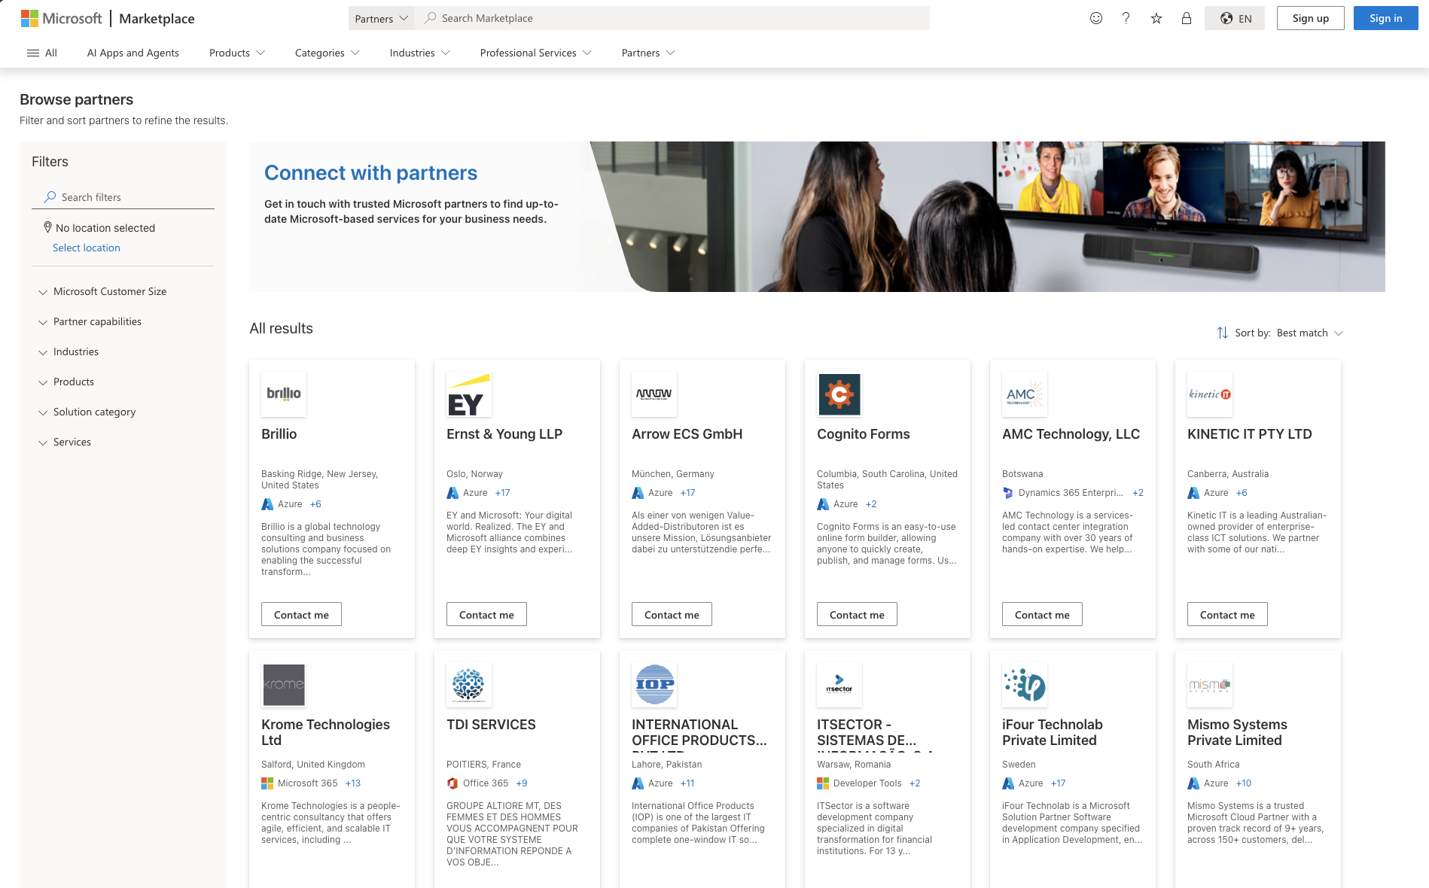The width and height of the screenshot is (1429, 888).
Task: Open the hamburger navigation menu icon
Action: [33, 53]
